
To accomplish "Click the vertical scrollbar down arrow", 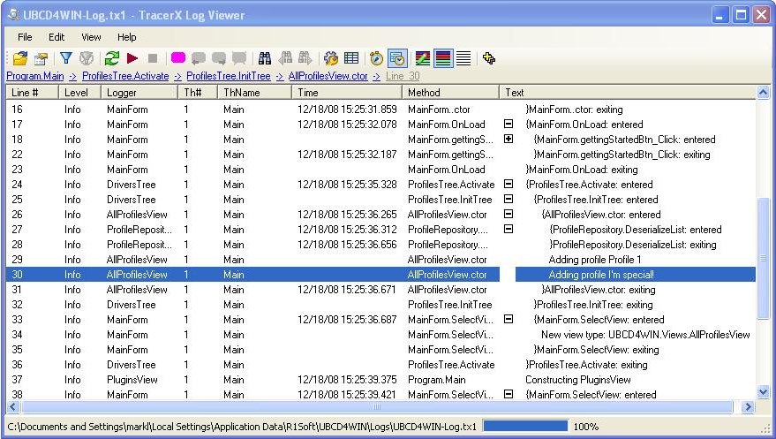I will point(763,392).
